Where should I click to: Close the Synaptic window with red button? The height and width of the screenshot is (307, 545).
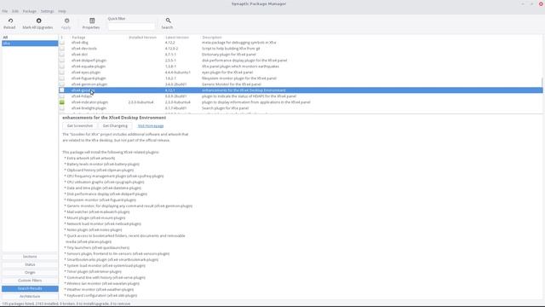pyautogui.click(x=541, y=3)
